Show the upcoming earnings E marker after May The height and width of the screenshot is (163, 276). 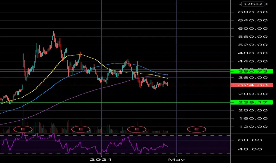197,129
